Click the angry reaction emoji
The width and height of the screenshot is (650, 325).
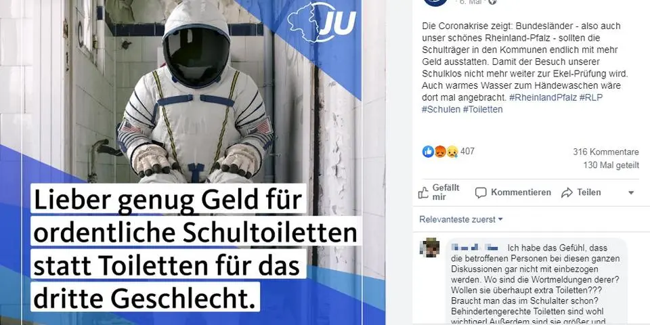[x=440, y=152]
